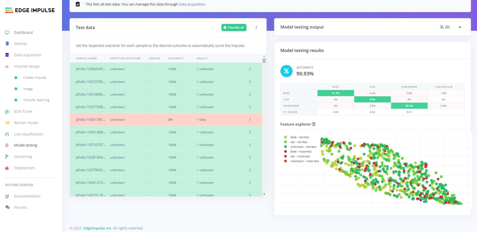Follow the Data acquisition link in banner
The image size is (477, 232).
click(192, 4)
